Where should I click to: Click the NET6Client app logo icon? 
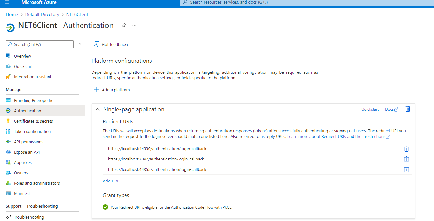point(10,28)
